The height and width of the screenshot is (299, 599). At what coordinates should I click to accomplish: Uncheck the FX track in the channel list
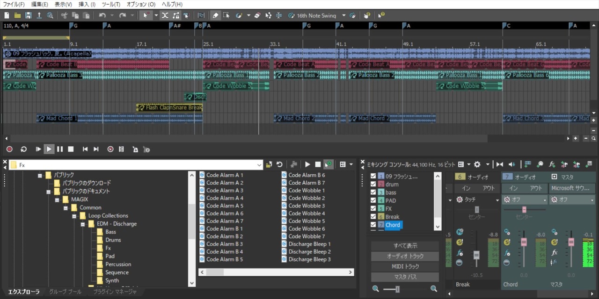373,208
